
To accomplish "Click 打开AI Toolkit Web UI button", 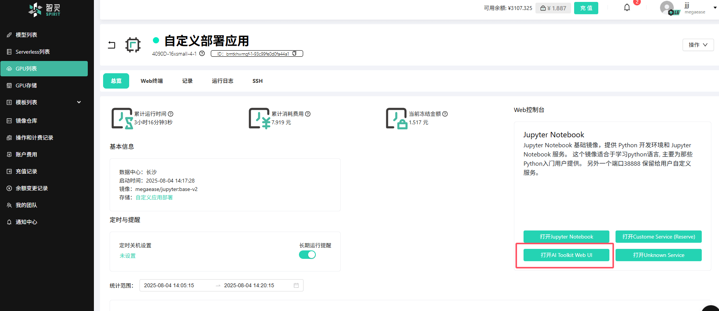I will (566, 255).
